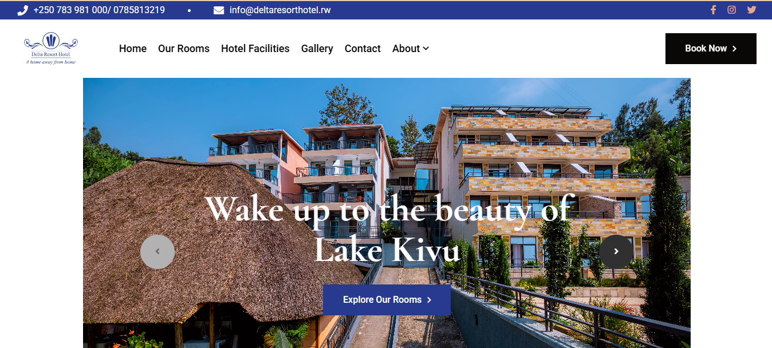This screenshot has width=772, height=348.
Task: Click the phone handset icon in top bar
Action: coord(23,10)
